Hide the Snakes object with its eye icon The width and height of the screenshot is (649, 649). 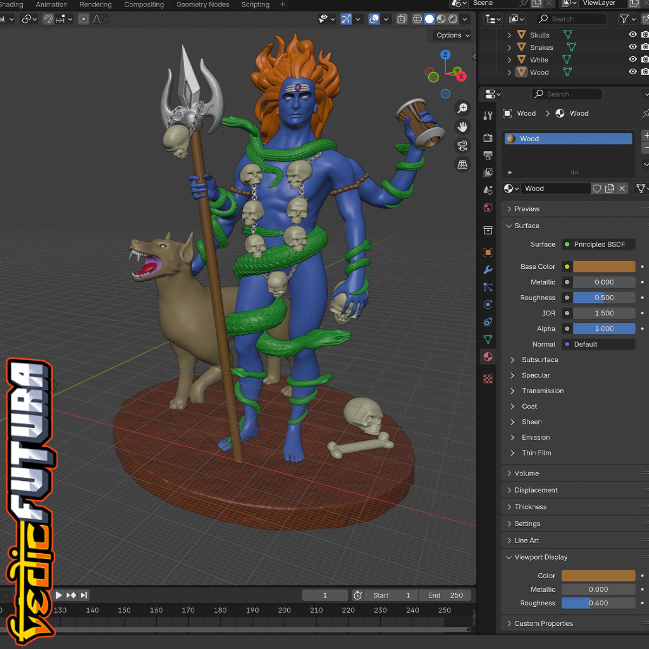[x=632, y=47]
